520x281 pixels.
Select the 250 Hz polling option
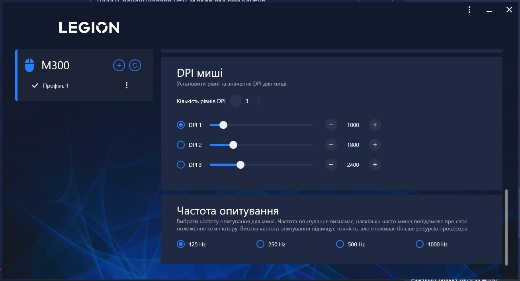260,244
